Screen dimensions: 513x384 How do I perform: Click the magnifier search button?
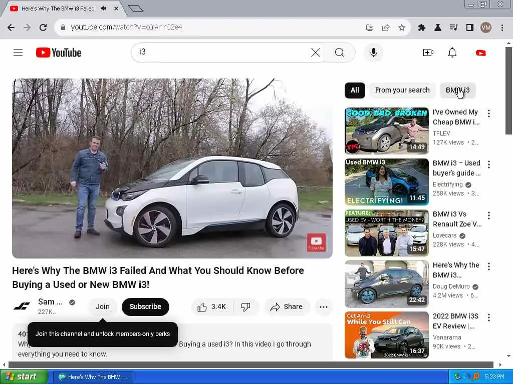click(x=340, y=52)
